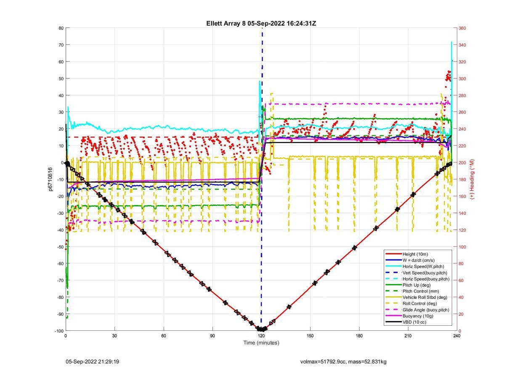Click right axis tick label '100'
The height and width of the screenshot is (372, 505).
[462, 247]
